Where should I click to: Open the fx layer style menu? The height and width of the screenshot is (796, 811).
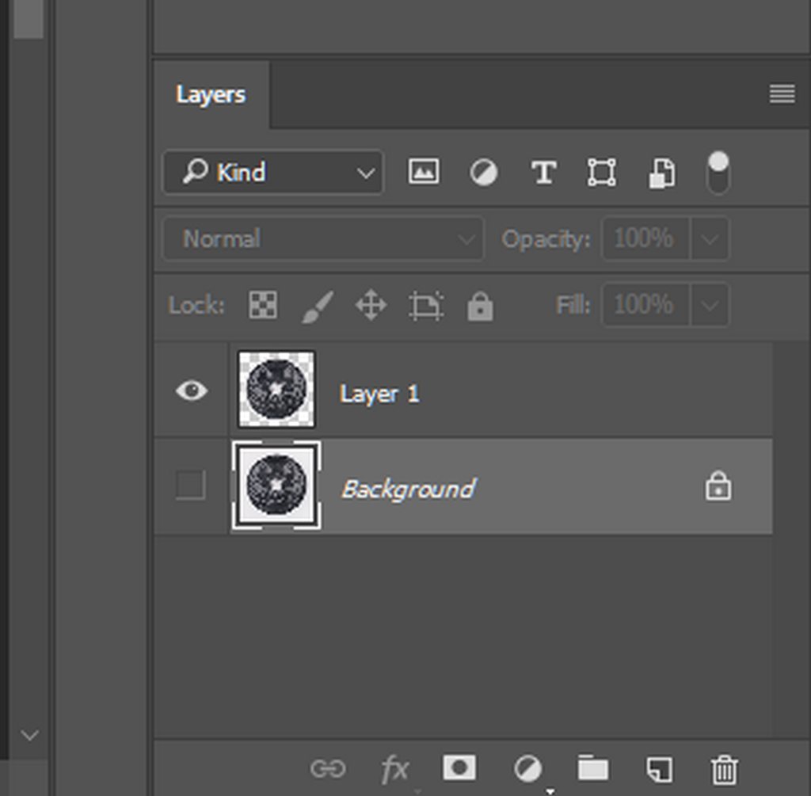394,768
